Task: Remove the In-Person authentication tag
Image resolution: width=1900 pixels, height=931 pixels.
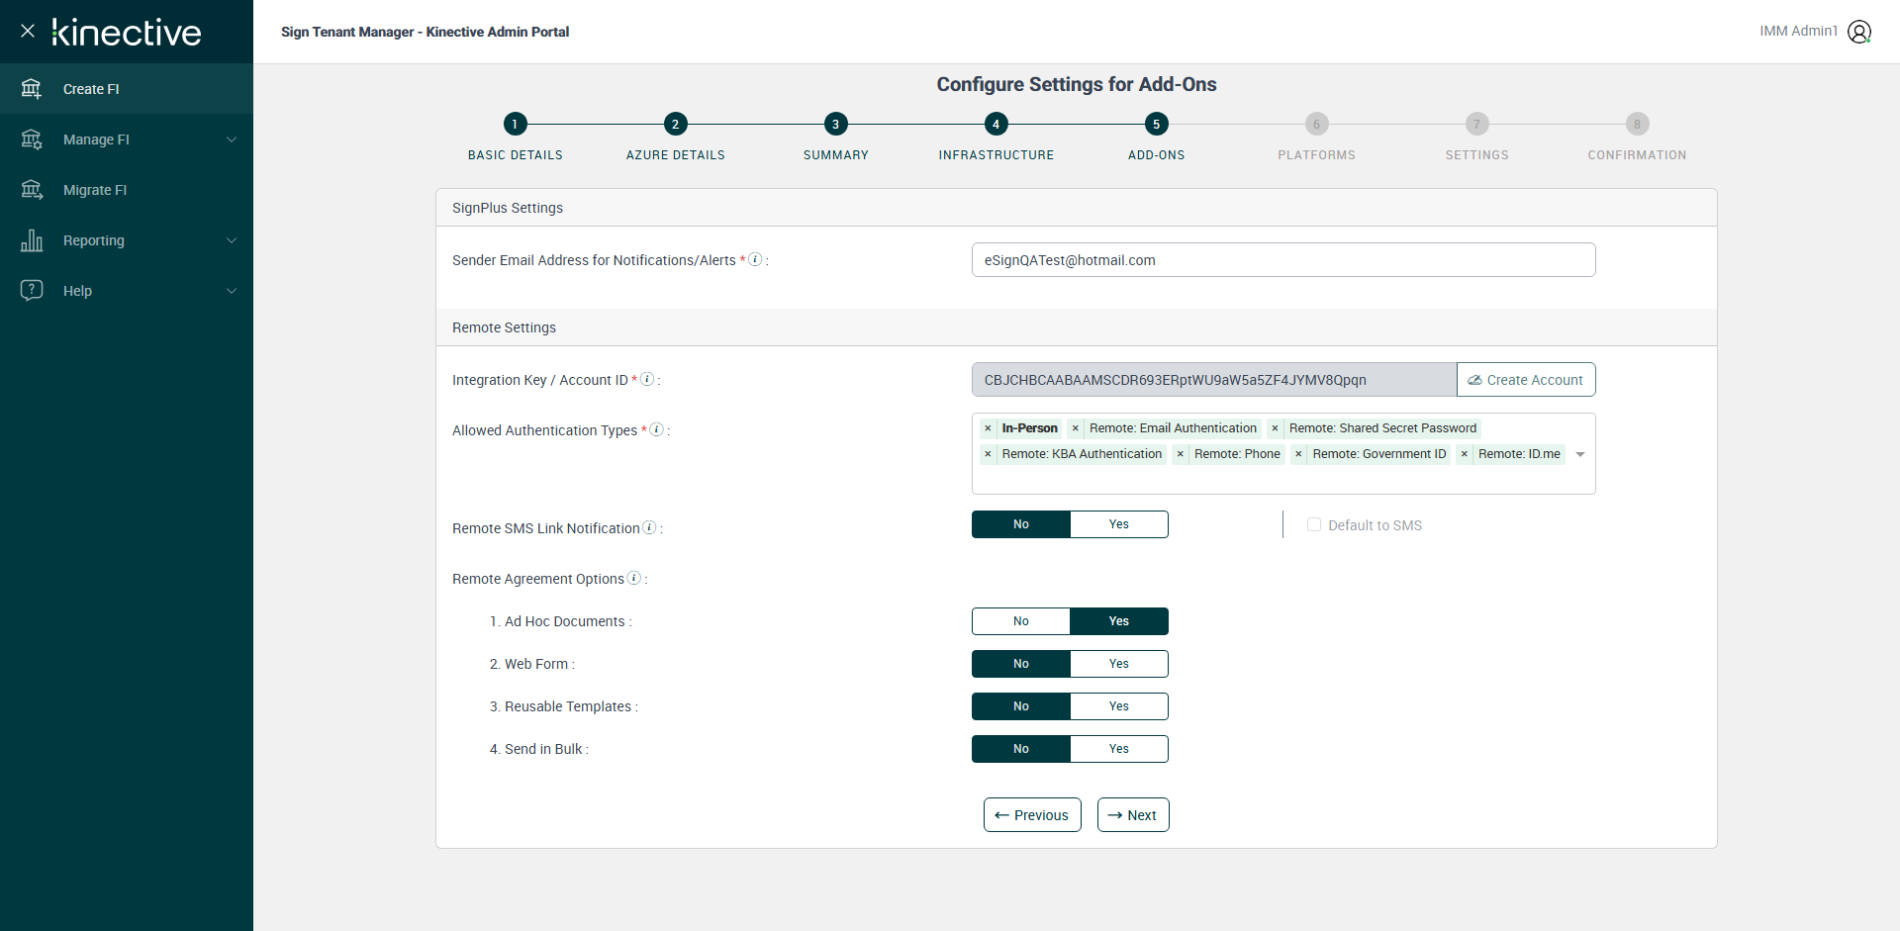Action: (988, 428)
